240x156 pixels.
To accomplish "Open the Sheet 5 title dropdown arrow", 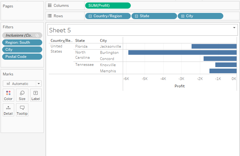I will coord(234,28).
